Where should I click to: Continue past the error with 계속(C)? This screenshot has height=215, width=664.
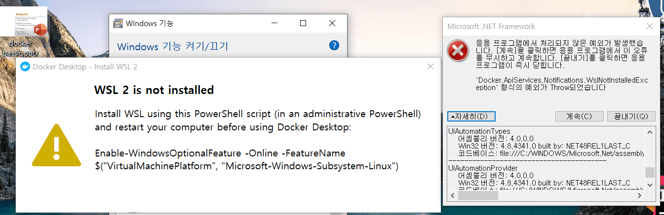(x=579, y=117)
